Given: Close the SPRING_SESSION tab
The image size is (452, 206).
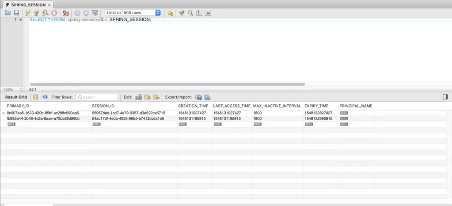Looking at the screenshot, I should [49, 5].
